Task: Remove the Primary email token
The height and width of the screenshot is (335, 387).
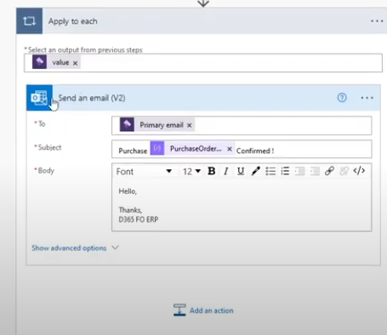Action: (190, 125)
